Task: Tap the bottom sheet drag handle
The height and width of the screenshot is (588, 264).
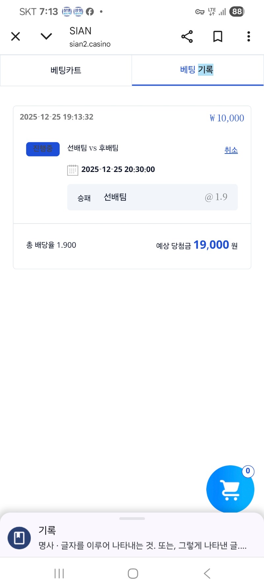Action: click(x=132, y=519)
